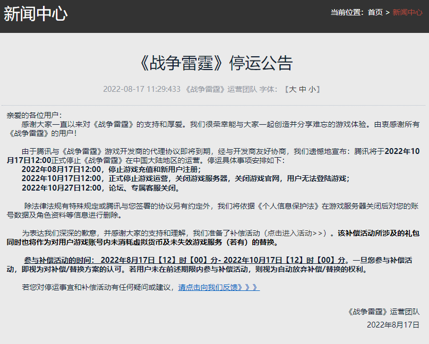
Task: Click the paragraph mentioning 《个人信息保护法》
Action: click(213, 211)
